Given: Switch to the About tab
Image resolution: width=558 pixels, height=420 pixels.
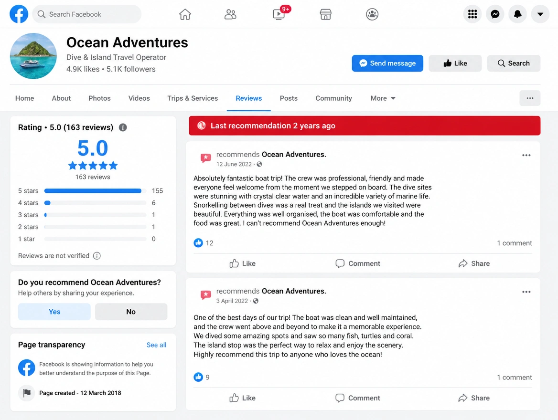Looking at the screenshot, I should pyautogui.click(x=61, y=98).
